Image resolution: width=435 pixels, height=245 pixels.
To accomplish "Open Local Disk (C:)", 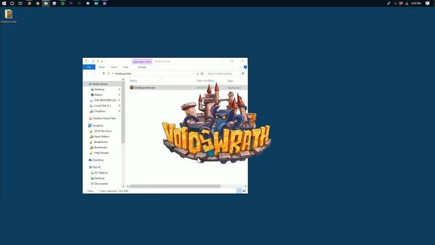I will click(x=102, y=105).
